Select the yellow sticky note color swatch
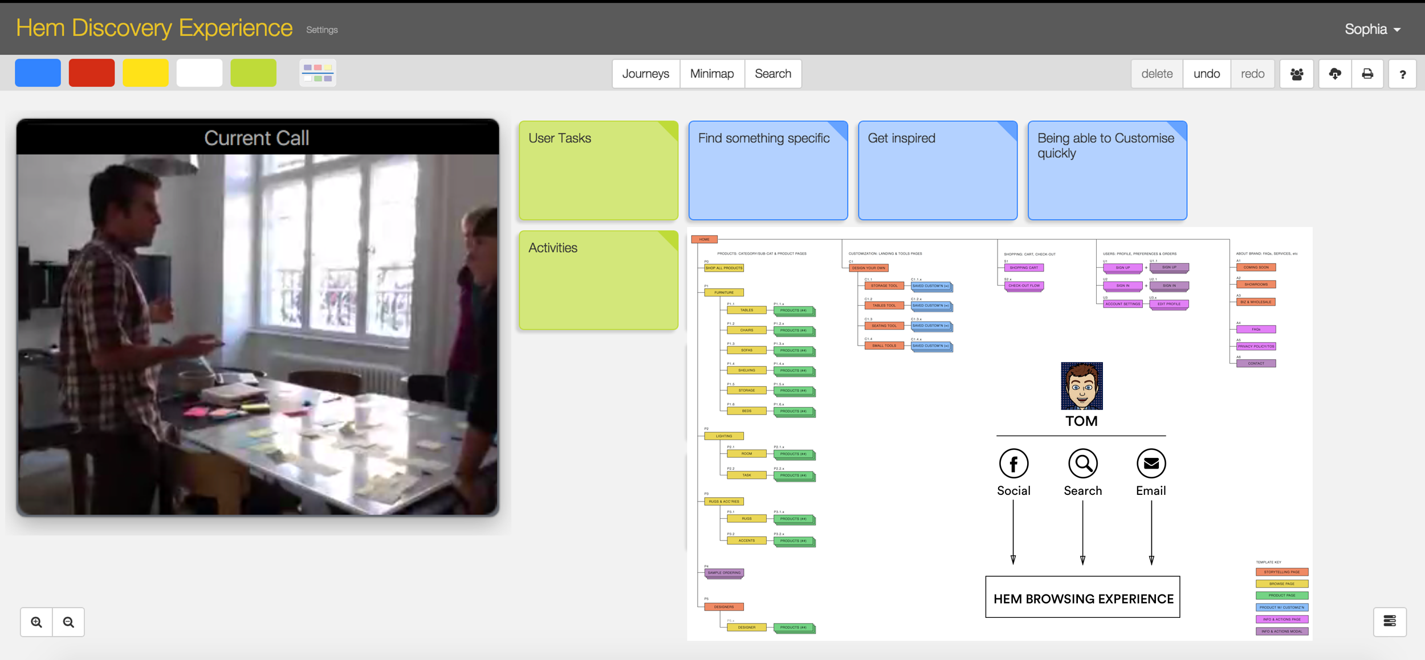Viewport: 1425px width, 660px height. point(145,72)
